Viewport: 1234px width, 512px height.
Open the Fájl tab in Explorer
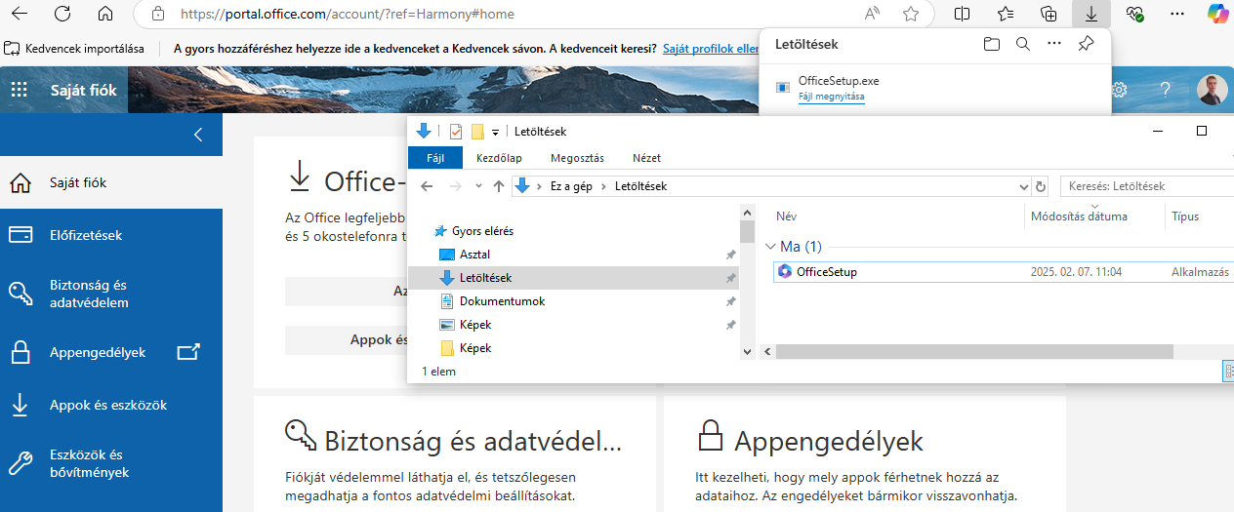[435, 158]
